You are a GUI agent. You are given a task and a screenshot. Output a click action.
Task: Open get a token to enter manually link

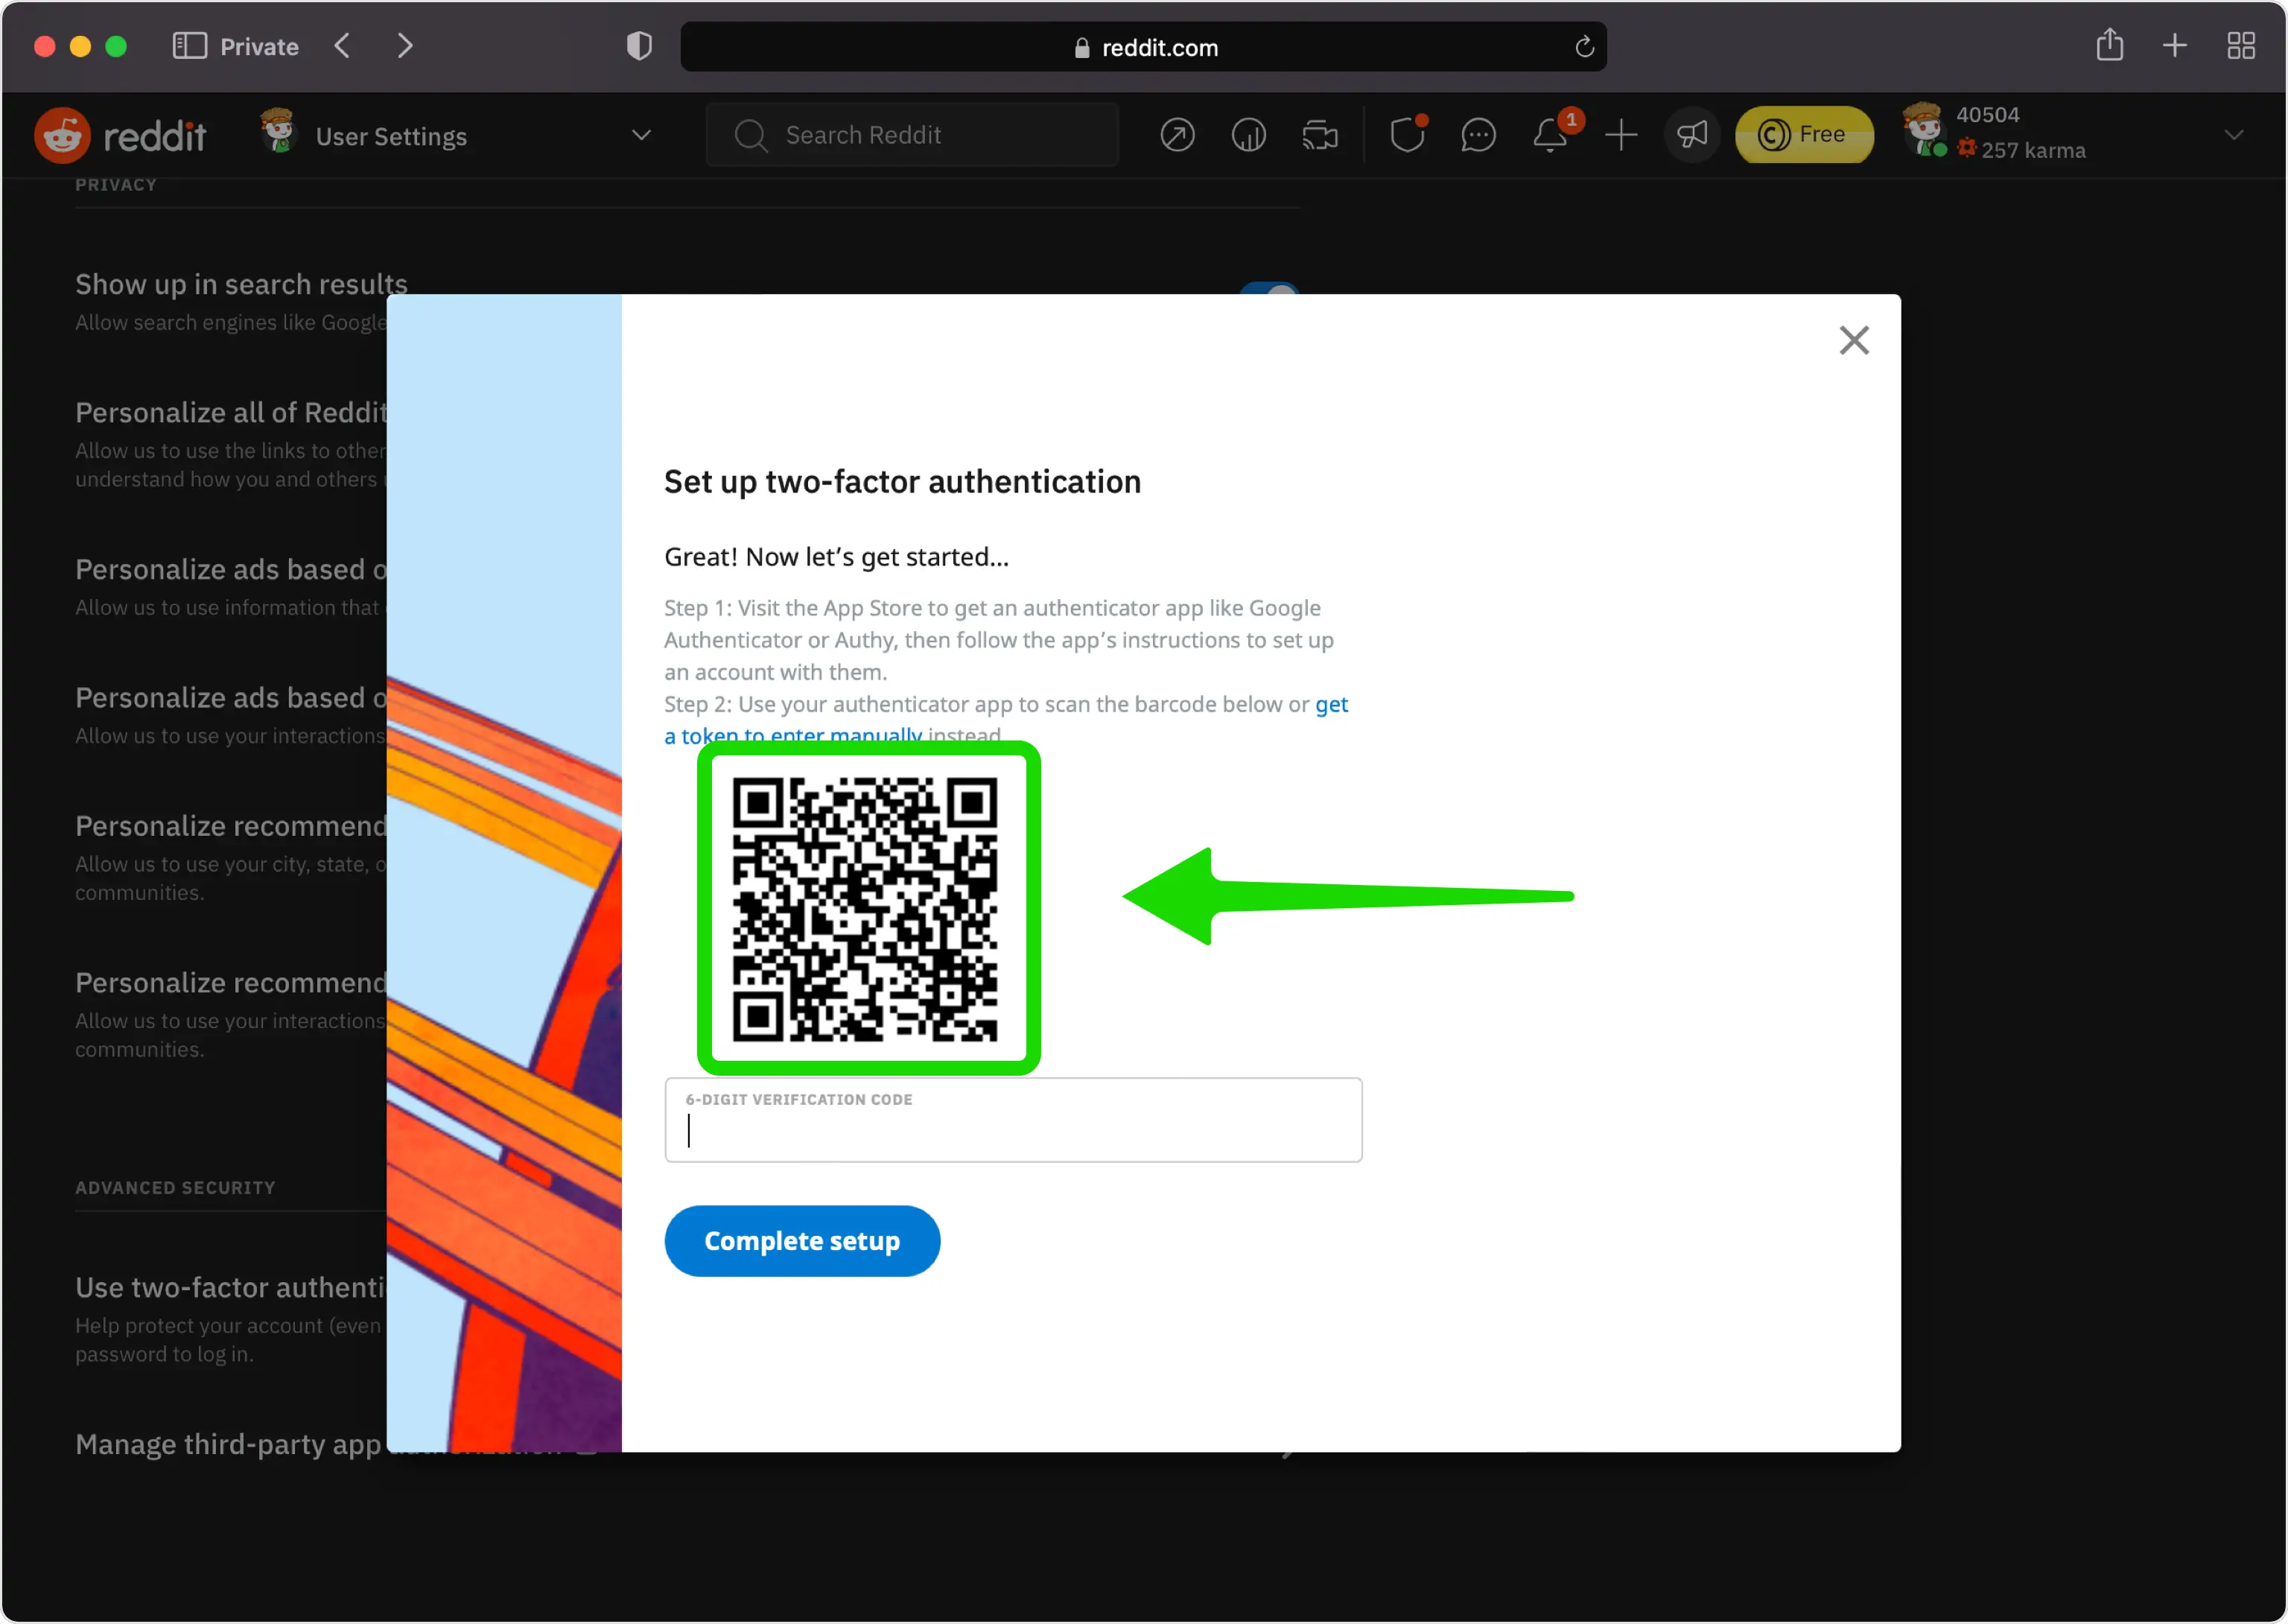click(x=1005, y=720)
